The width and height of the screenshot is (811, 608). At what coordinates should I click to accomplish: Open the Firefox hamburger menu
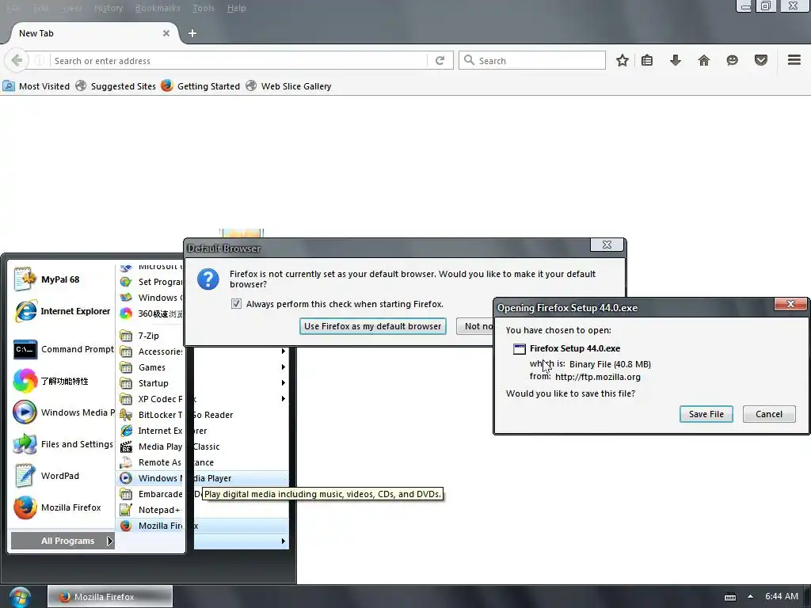click(x=794, y=60)
